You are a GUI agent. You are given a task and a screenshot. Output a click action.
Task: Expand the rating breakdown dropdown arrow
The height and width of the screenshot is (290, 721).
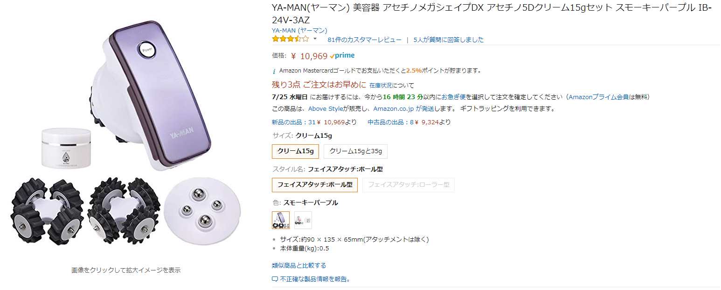(x=315, y=39)
